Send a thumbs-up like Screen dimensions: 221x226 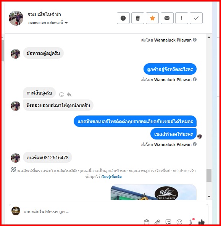[x=202, y=222]
